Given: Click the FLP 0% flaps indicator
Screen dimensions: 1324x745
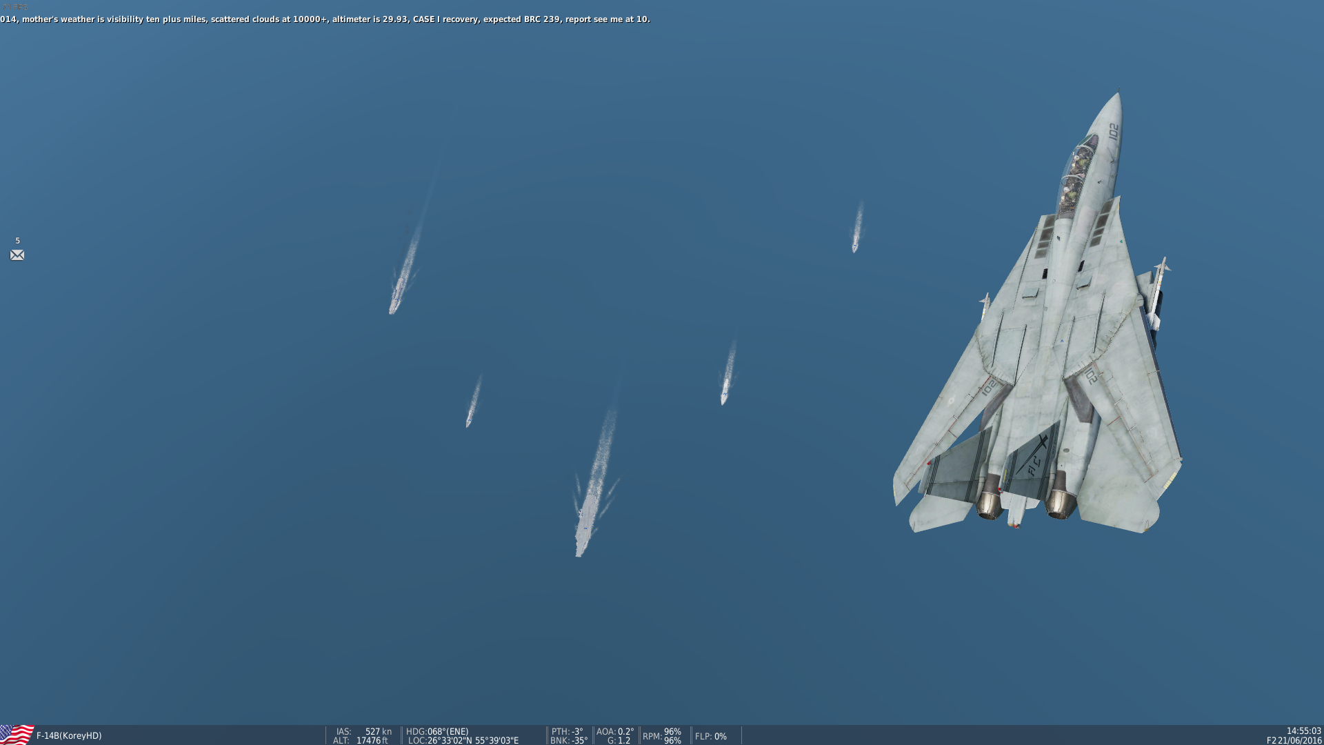Looking at the screenshot, I should tap(711, 736).
